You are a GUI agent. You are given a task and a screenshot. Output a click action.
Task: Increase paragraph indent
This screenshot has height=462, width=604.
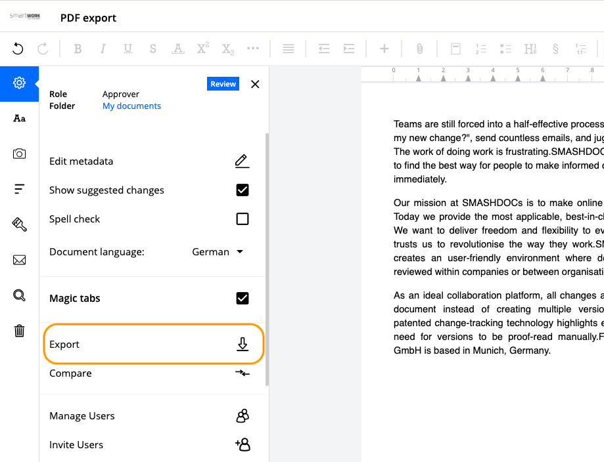coord(348,49)
